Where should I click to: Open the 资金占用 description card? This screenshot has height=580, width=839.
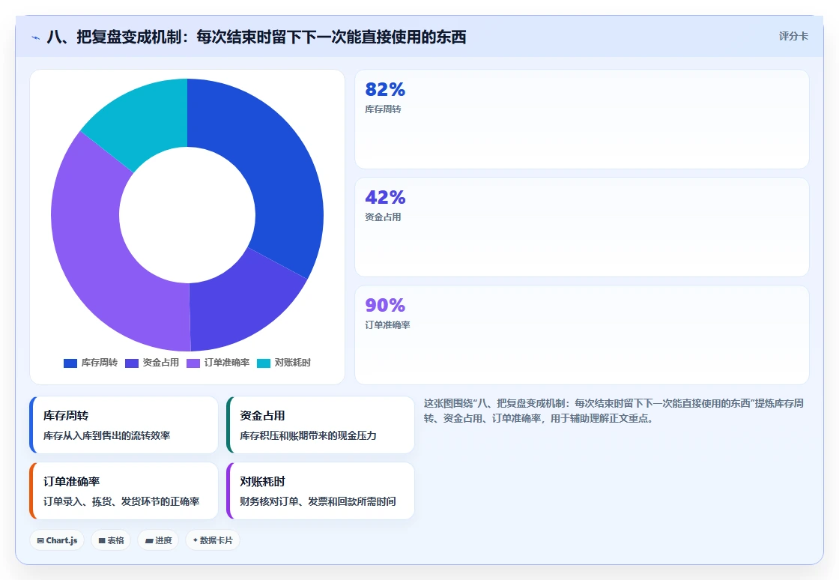click(x=320, y=425)
